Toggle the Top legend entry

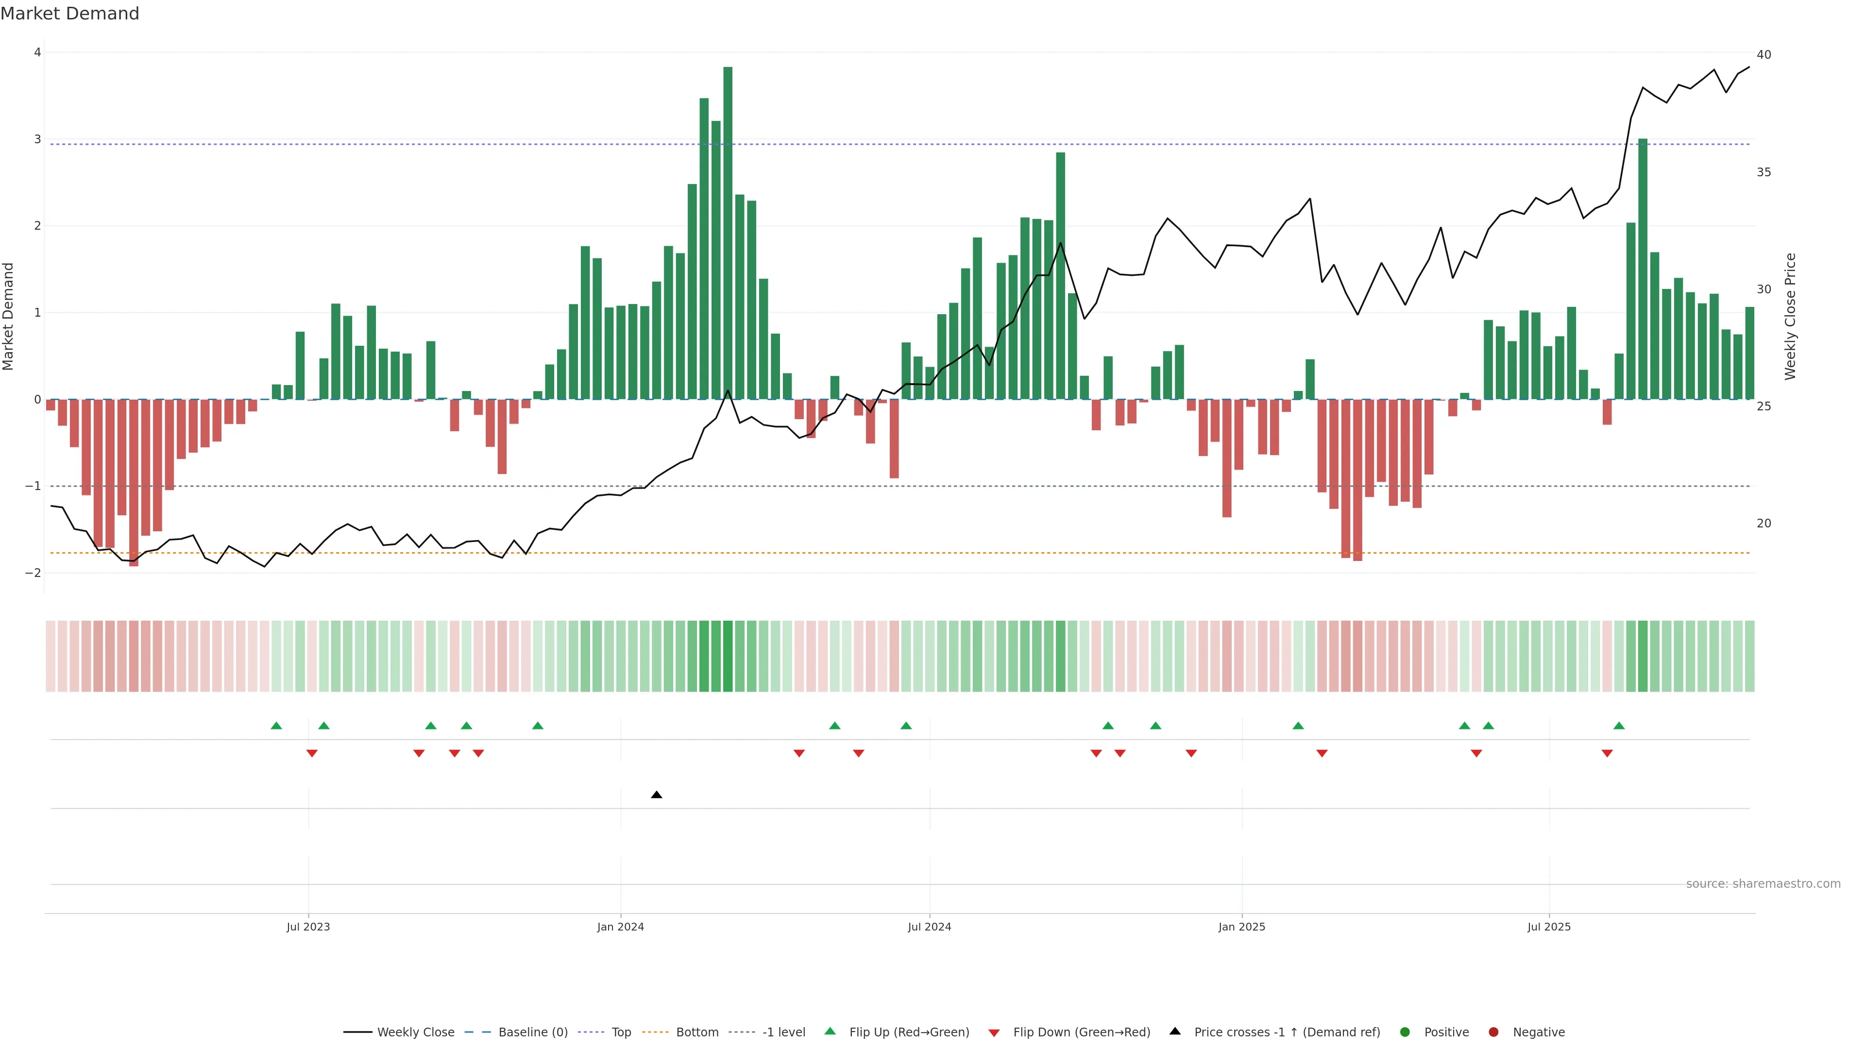(621, 1032)
